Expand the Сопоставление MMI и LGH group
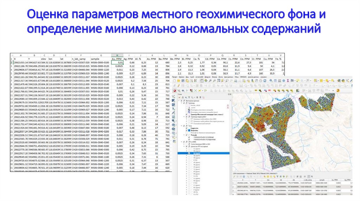The image size is (360, 201). [x=184, y=144]
